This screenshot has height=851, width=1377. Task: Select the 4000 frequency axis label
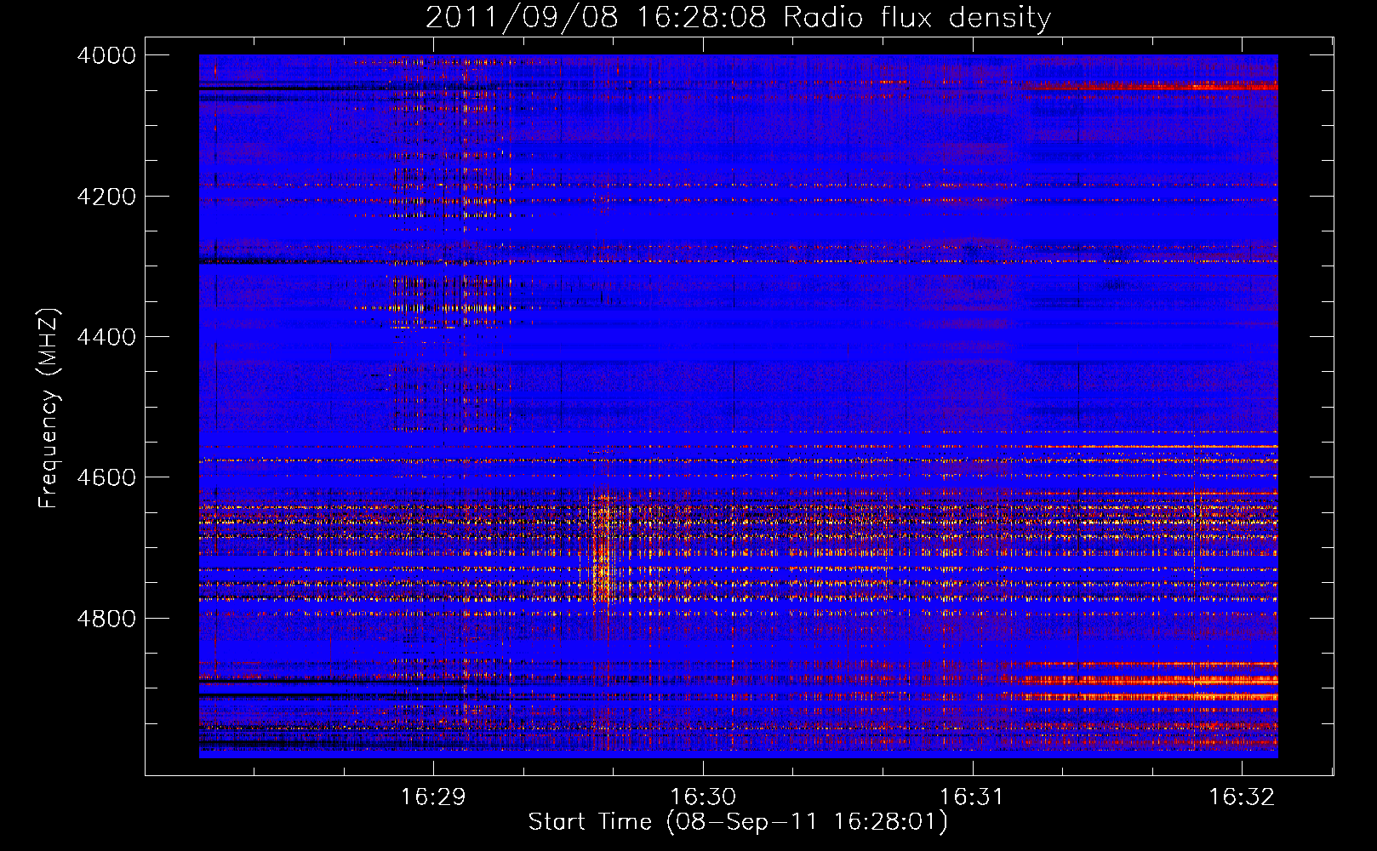[x=106, y=55]
